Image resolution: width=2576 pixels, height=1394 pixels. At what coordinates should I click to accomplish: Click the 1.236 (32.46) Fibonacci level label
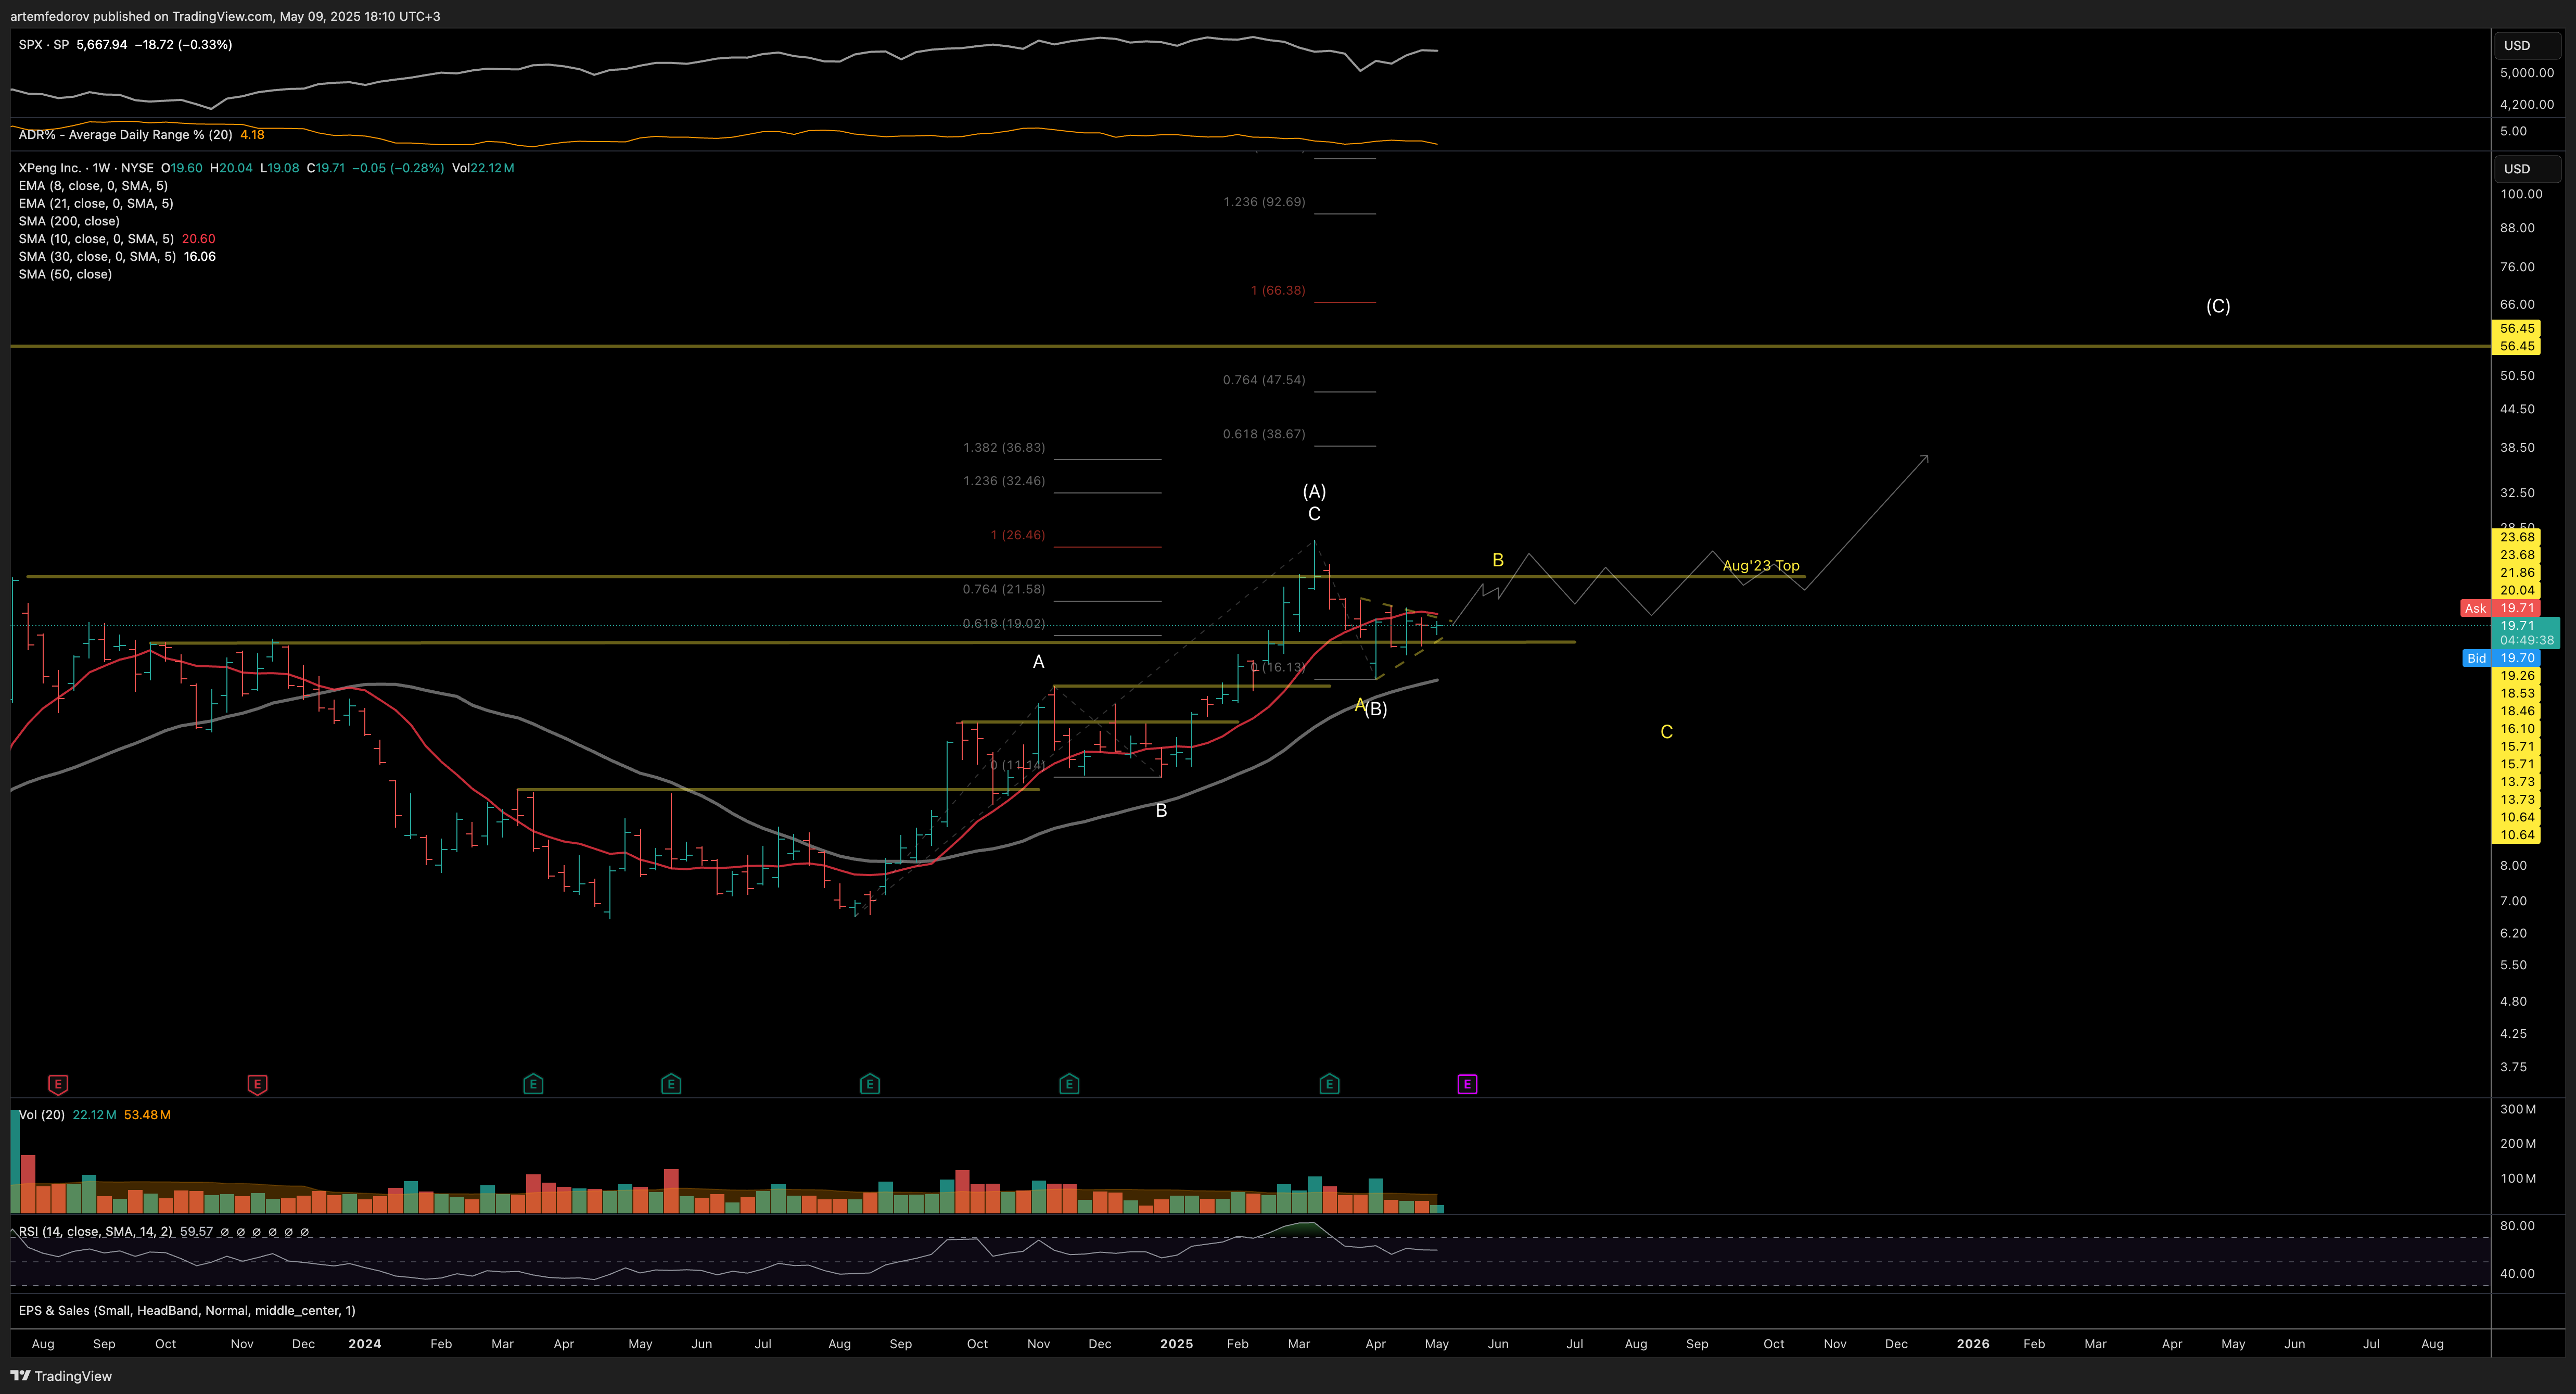(1004, 481)
